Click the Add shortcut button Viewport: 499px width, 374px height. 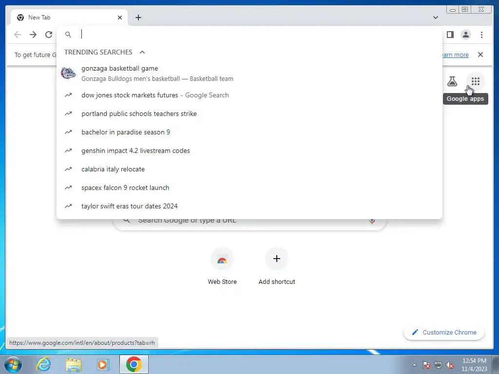[277, 266]
